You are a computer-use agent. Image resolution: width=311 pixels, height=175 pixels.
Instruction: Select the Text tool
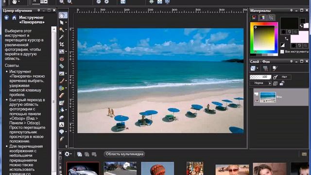62,124
